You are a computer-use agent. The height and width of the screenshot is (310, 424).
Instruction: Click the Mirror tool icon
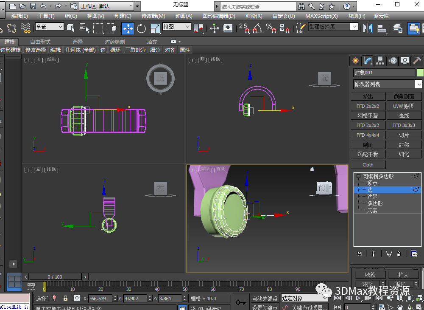pos(368,28)
